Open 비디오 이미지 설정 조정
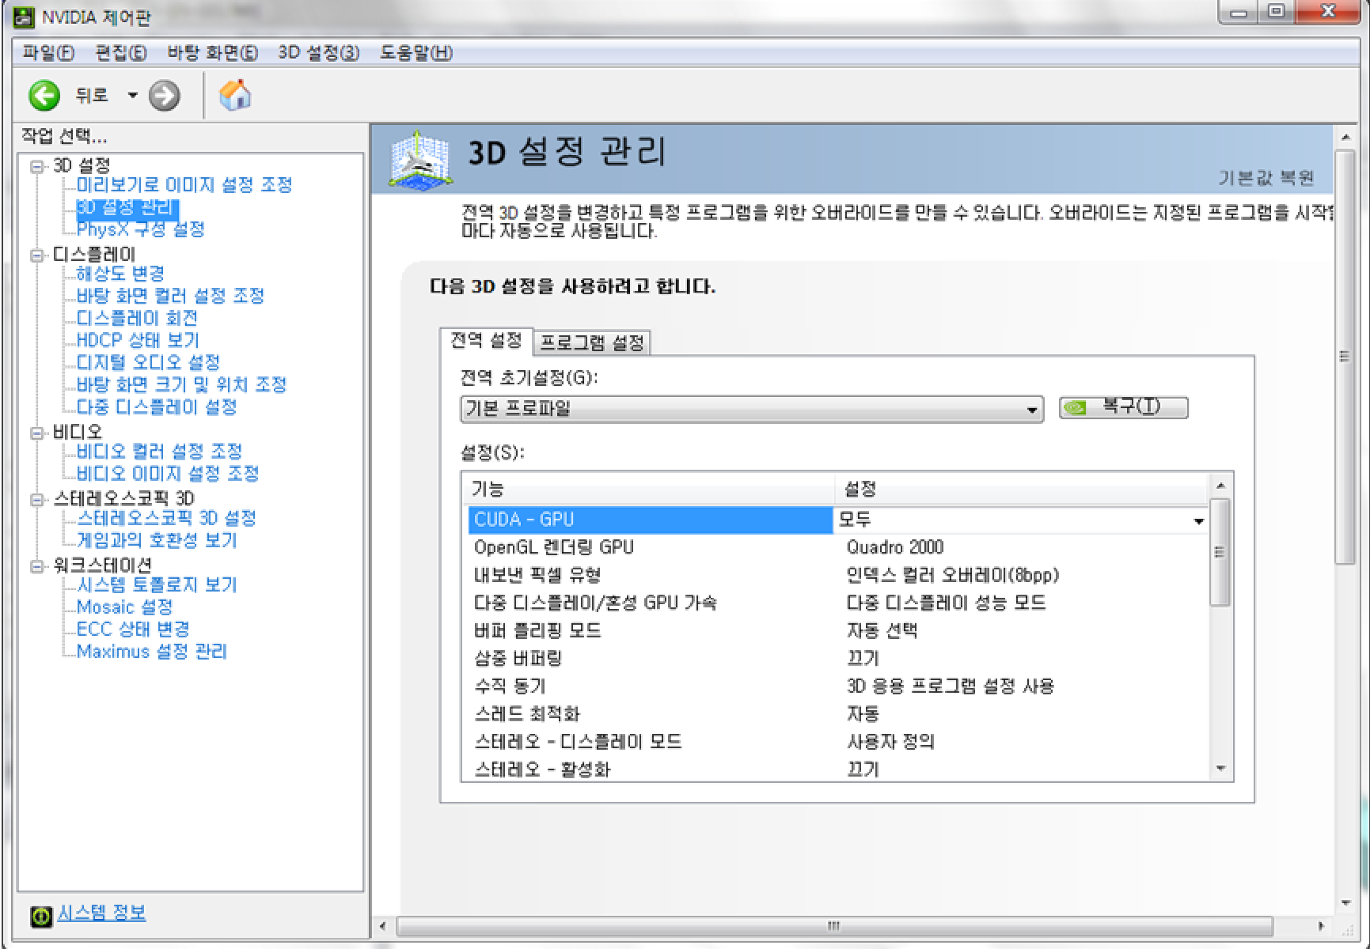Image resolution: width=1370 pixels, height=949 pixels. coord(168,474)
